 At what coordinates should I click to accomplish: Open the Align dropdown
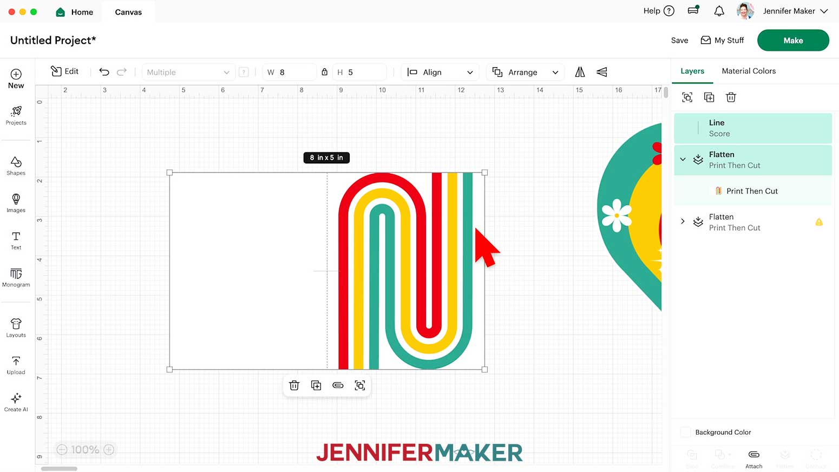(440, 72)
